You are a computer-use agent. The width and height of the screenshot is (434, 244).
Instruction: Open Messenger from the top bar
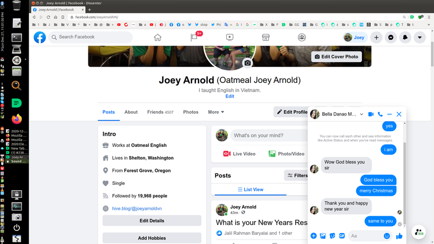[x=391, y=37]
